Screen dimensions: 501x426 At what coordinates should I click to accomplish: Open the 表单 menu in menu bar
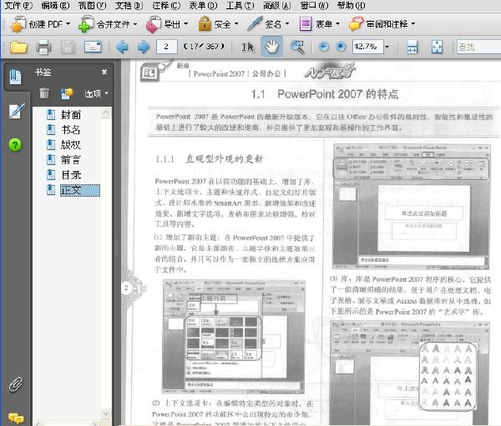(203, 6)
